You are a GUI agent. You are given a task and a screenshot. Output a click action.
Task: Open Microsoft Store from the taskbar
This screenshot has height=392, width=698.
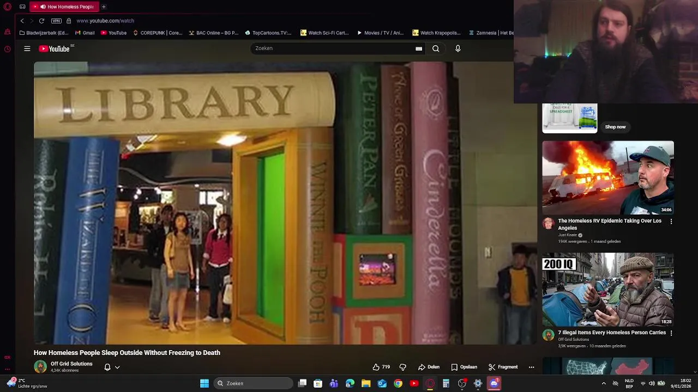pyautogui.click(x=318, y=383)
